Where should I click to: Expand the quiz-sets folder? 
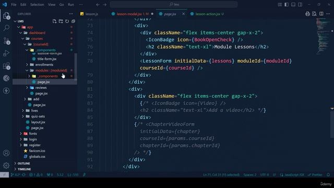(23, 116)
